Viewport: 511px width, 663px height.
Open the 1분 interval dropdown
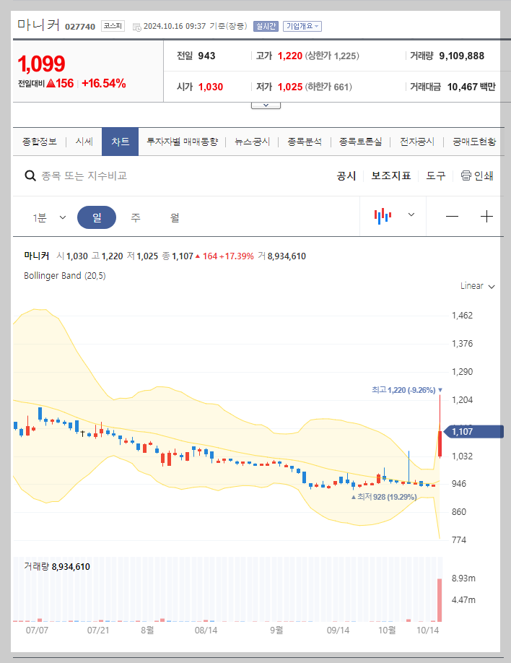click(48, 217)
